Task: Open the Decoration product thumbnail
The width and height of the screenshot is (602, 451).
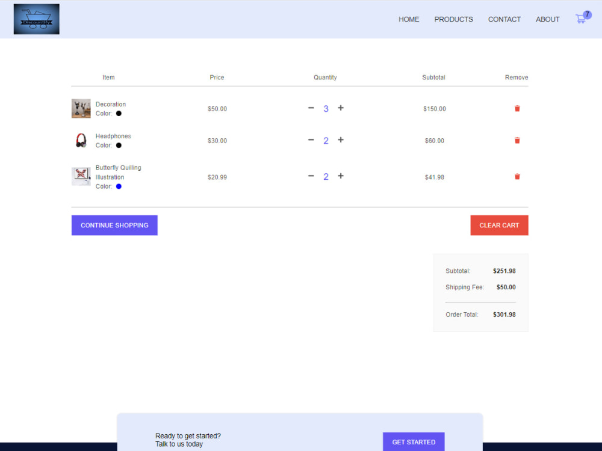Action: 81,108
